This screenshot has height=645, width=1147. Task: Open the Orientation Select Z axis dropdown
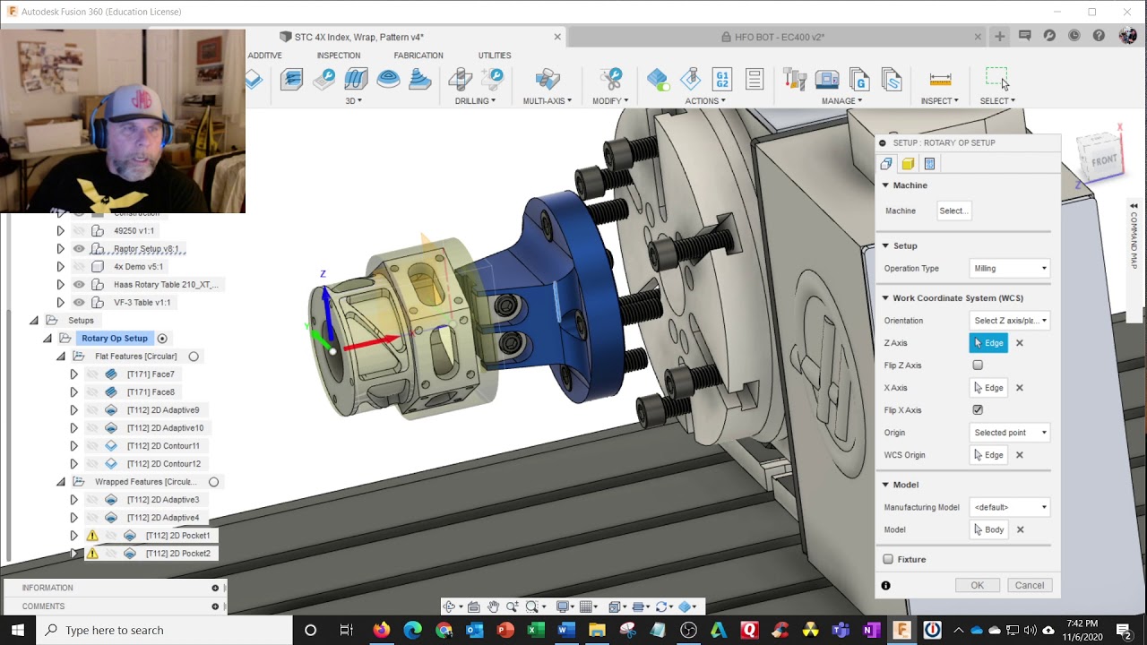[1010, 321]
